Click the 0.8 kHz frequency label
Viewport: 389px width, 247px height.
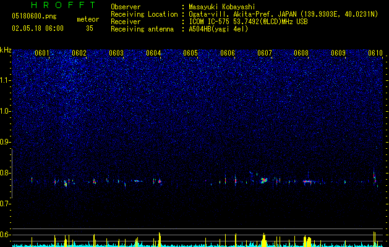[5, 173]
